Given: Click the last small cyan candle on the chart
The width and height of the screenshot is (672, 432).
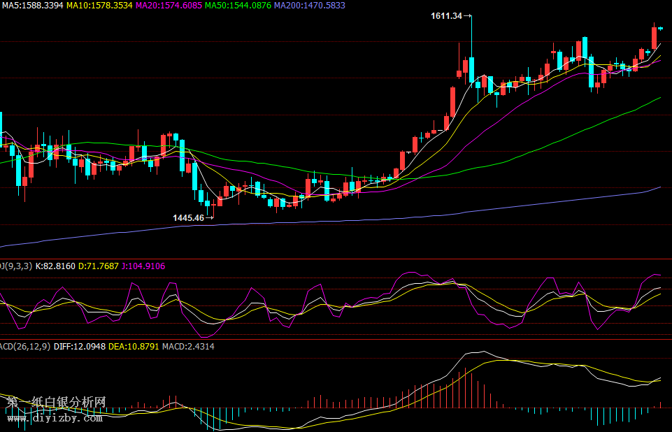Looking at the screenshot, I should [660, 28].
